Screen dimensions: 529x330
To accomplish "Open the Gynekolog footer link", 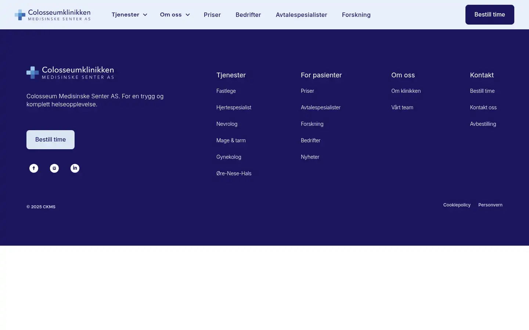I will pos(229,157).
